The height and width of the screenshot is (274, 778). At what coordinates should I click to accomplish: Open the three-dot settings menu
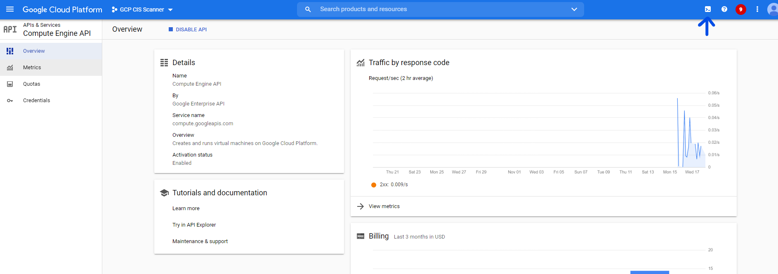[757, 9]
